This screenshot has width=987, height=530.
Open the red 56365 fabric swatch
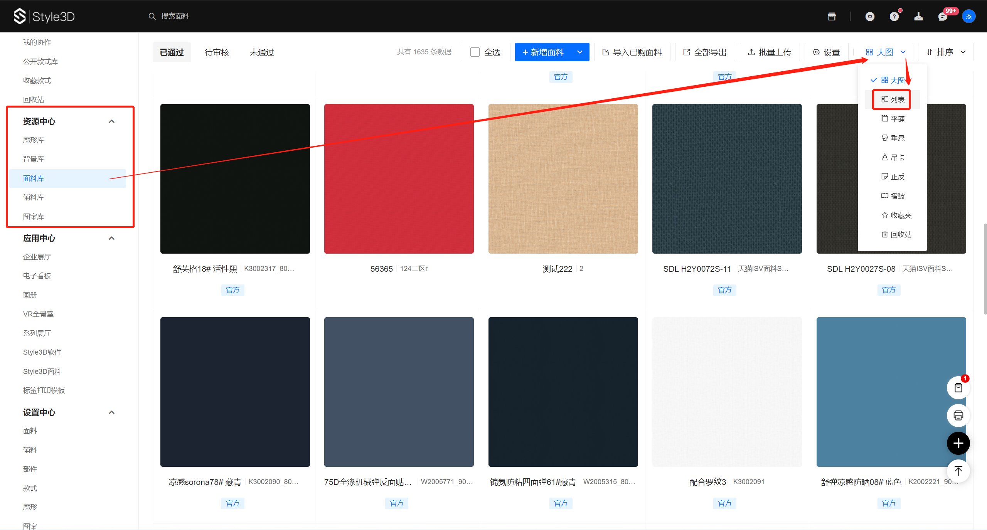pyautogui.click(x=399, y=178)
